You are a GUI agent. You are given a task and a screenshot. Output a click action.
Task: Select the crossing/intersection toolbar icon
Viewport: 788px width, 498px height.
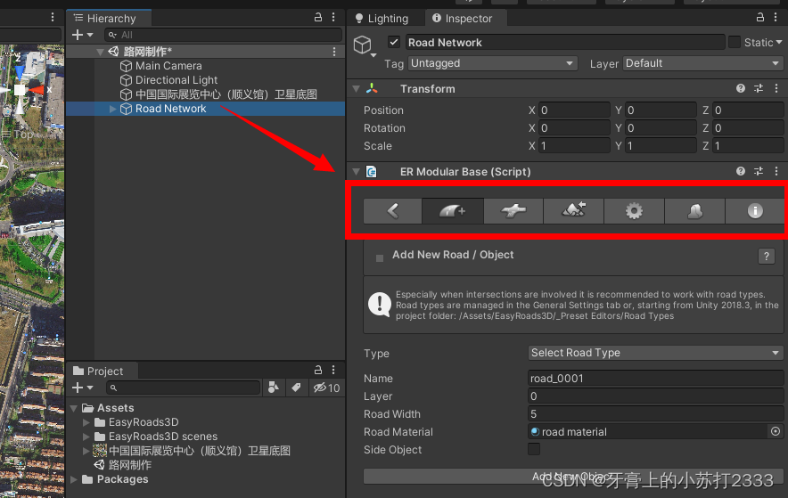[x=513, y=211]
